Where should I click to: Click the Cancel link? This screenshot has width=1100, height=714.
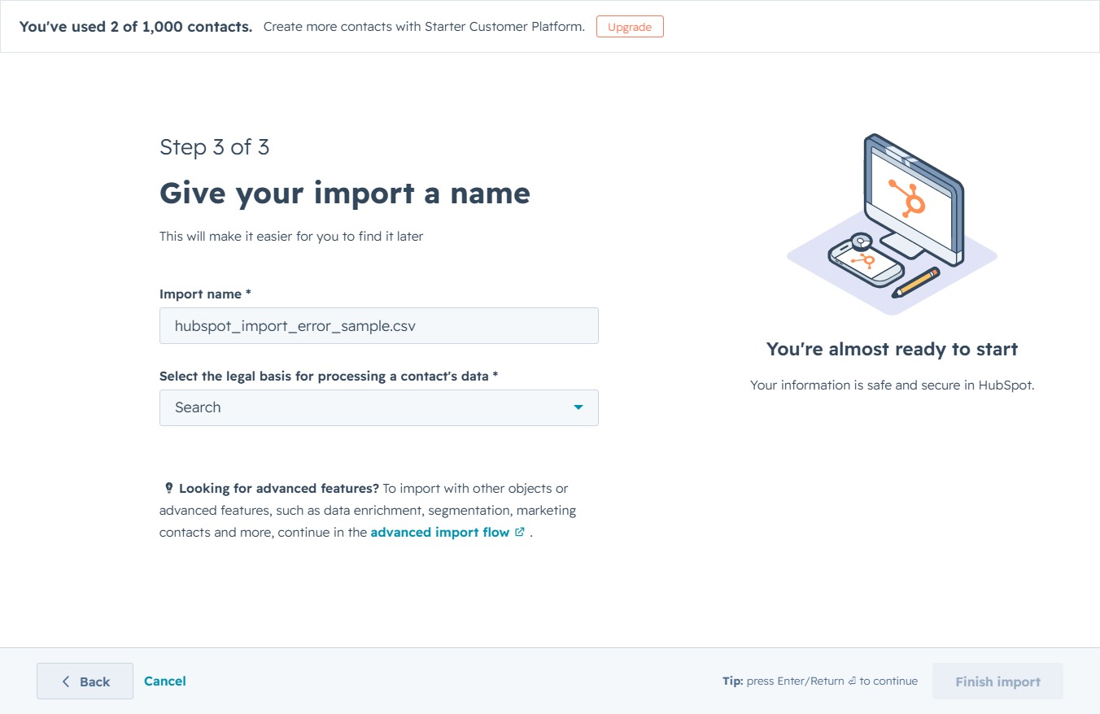[165, 681]
